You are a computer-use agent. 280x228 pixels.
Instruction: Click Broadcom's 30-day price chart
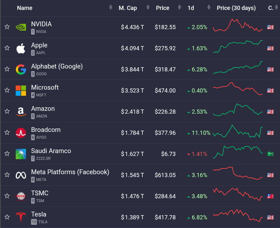238,132
